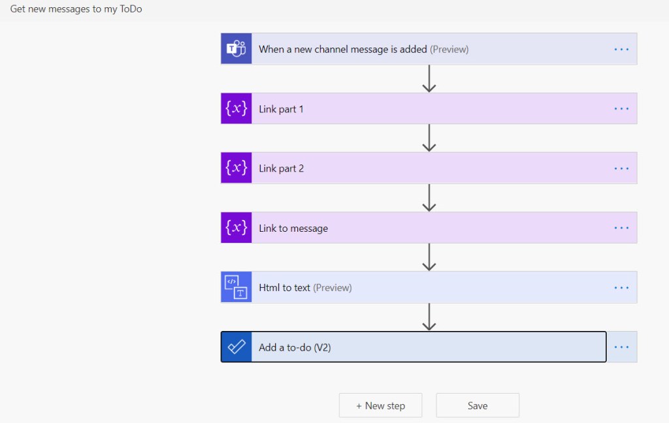Open ellipsis menu for Add a to-do
This screenshot has height=423, width=669.
point(621,347)
